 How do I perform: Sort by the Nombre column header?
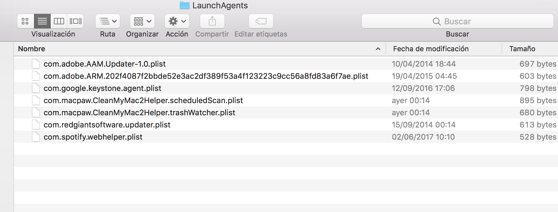pyautogui.click(x=31, y=49)
